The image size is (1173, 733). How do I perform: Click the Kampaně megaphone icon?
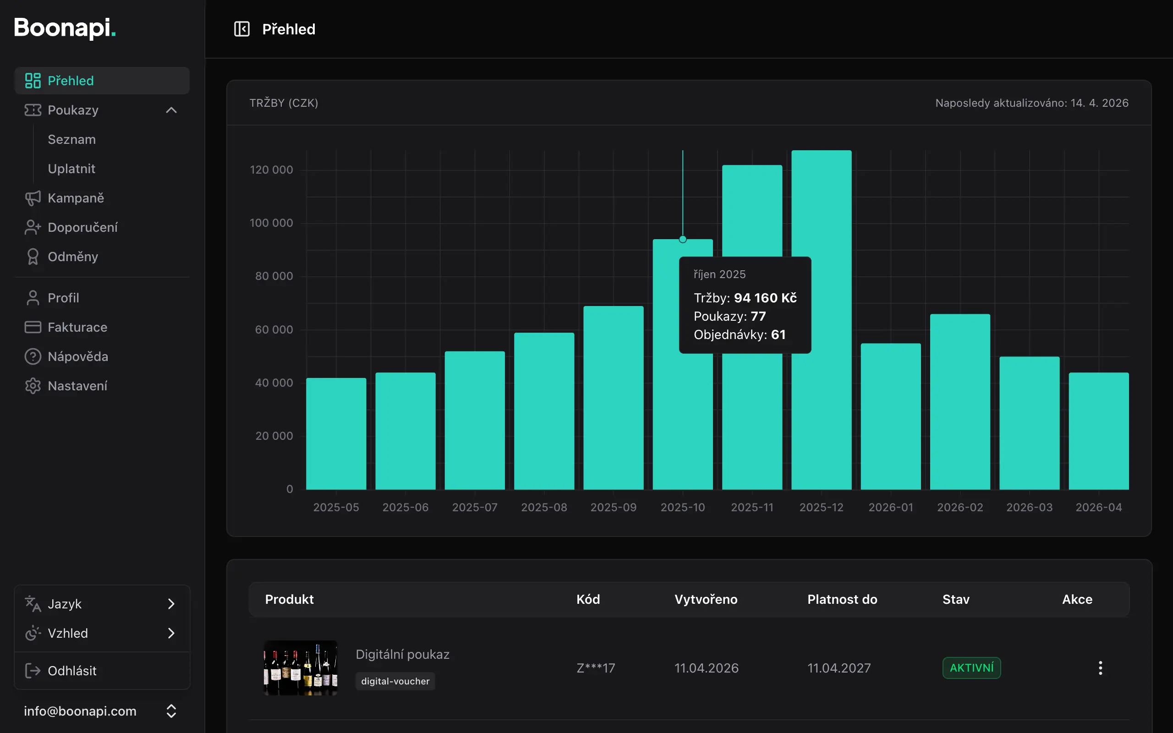coord(33,198)
